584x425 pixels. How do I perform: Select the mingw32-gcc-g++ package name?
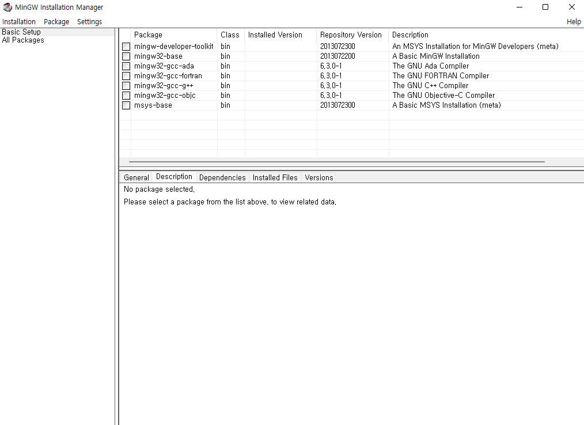coord(164,86)
